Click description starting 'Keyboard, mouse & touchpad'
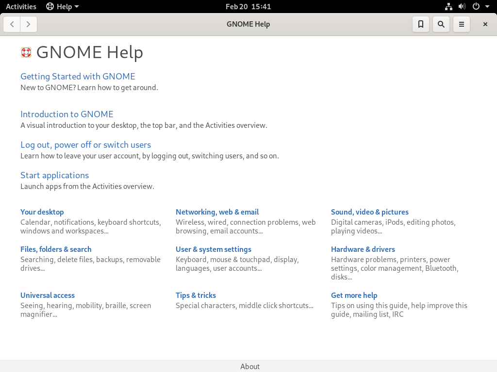 (x=237, y=264)
